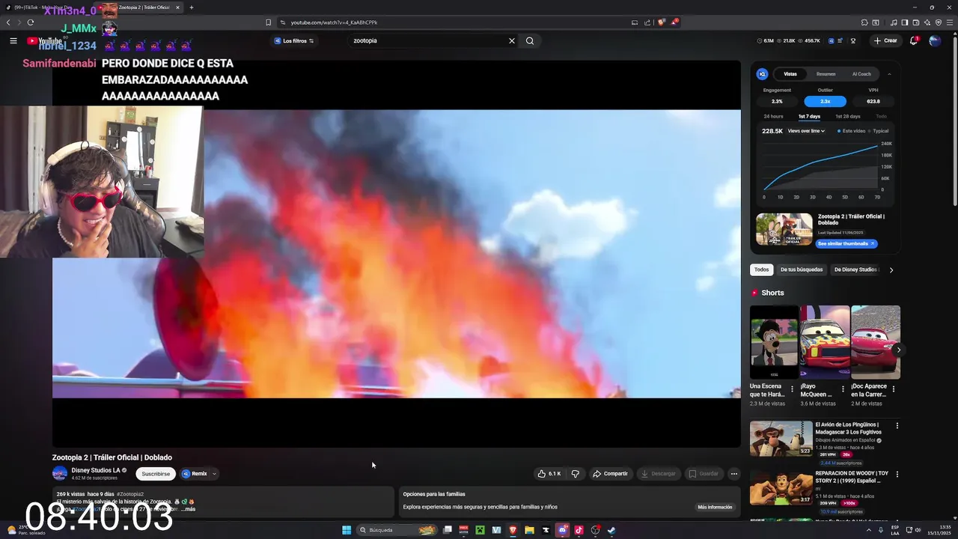The height and width of the screenshot is (539, 958).
Task: Expand the description with ...más
Action: pyautogui.click(x=188, y=509)
